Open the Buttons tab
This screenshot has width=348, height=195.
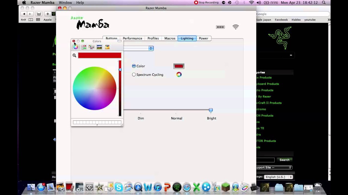coord(111,38)
